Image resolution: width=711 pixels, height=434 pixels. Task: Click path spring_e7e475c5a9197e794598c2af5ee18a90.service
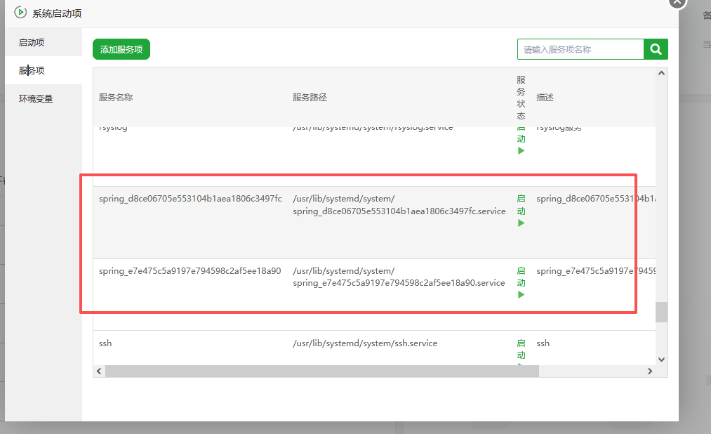click(399, 283)
